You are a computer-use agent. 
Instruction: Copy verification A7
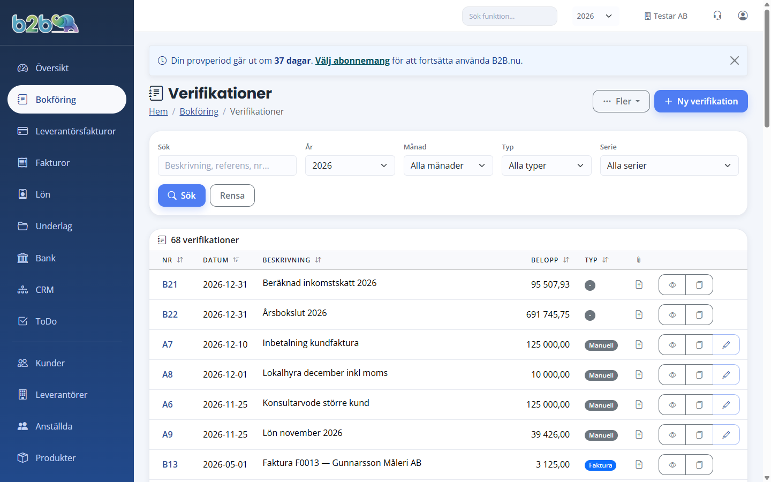(699, 345)
